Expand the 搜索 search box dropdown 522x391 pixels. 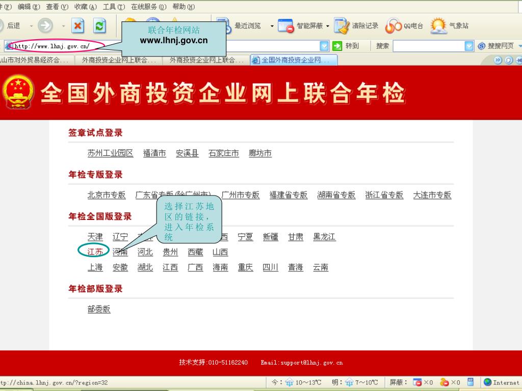pyautogui.click(x=469, y=46)
